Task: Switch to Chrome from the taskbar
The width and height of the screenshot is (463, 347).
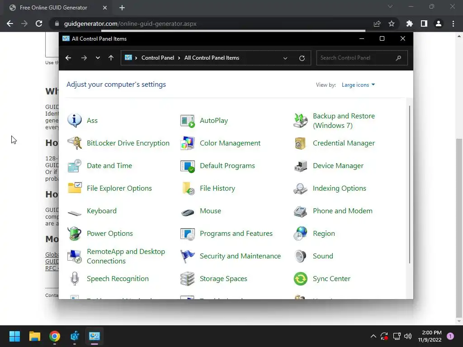Action: pyautogui.click(x=55, y=336)
